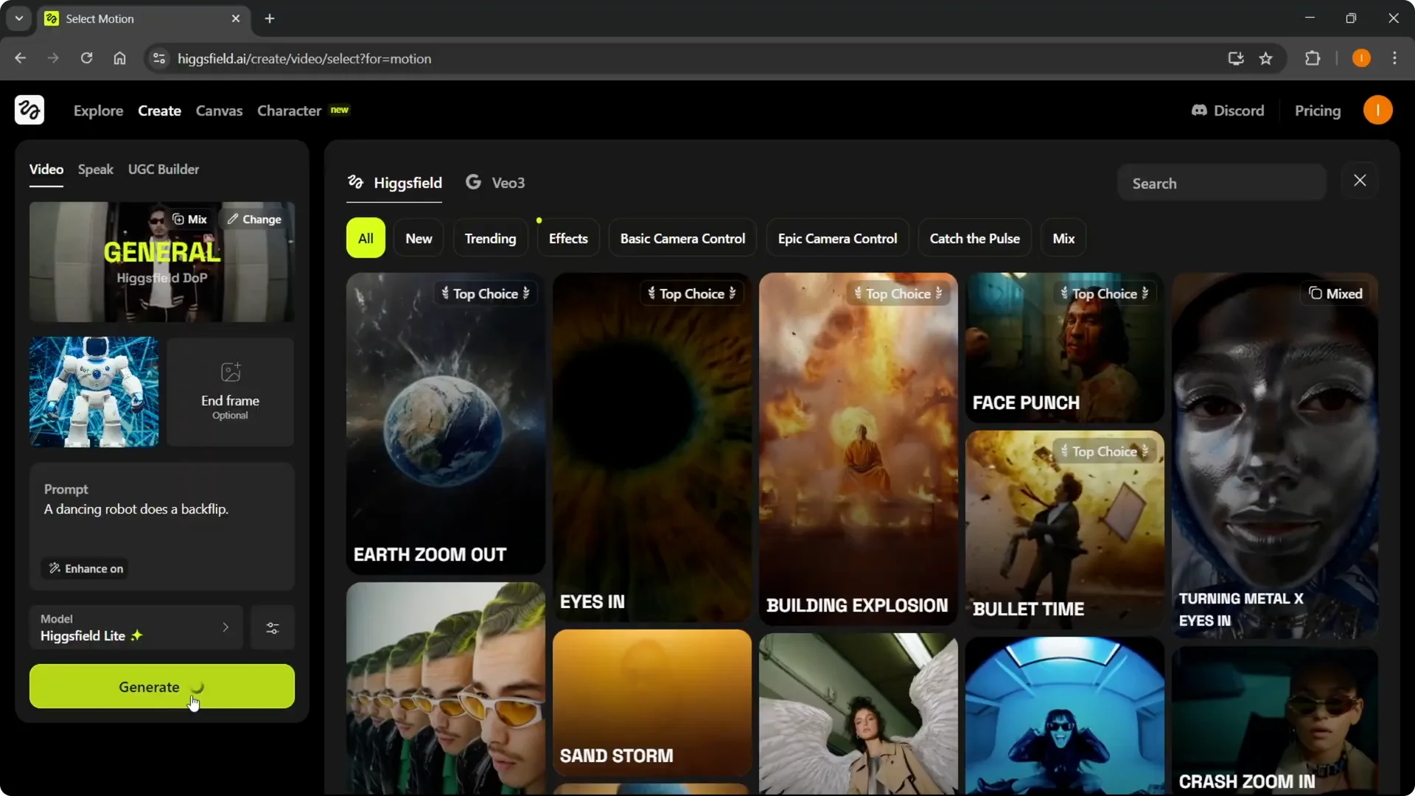Open advanced model settings via the sliders icon

click(x=272, y=627)
